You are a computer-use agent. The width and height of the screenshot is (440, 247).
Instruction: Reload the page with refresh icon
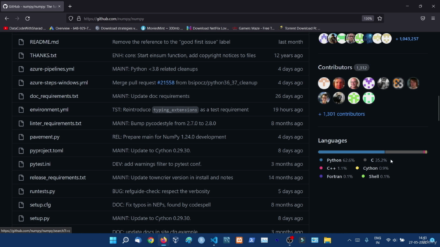point(27,19)
